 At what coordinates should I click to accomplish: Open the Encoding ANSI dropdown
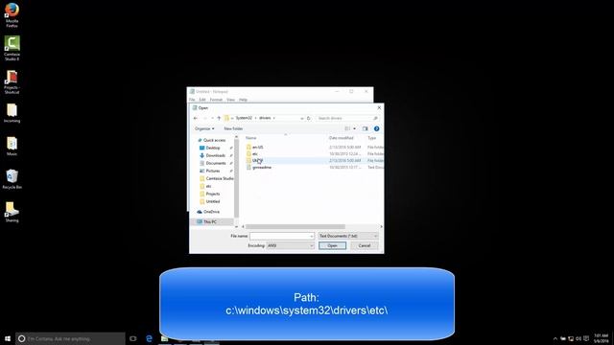[x=290, y=245]
